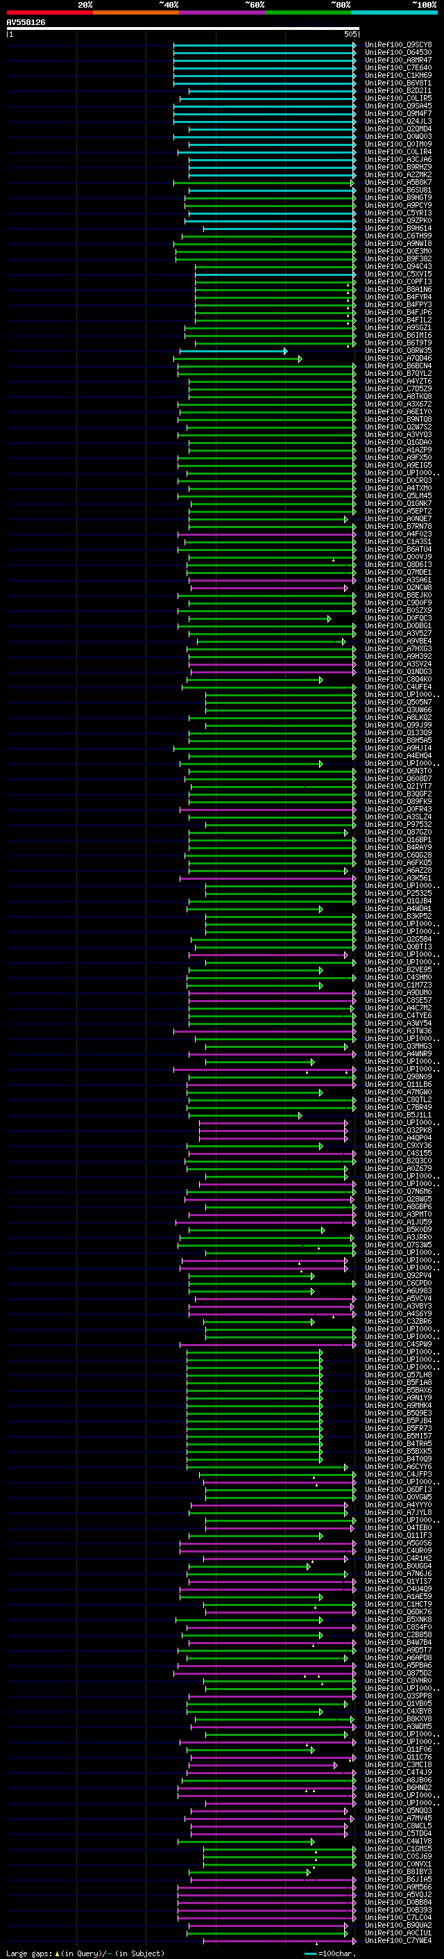The width and height of the screenshot is (444, 1959).
Task: Click the =100char scale bar legend
Action: [x=329, y=1953]
